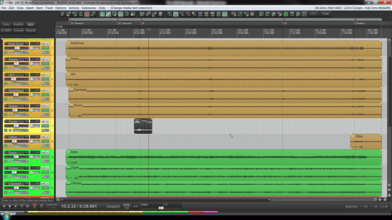This screenshot has width=392, height=220.
Task: Open the Kick Drum input dropdown
Action: click(x=21, y=53)
